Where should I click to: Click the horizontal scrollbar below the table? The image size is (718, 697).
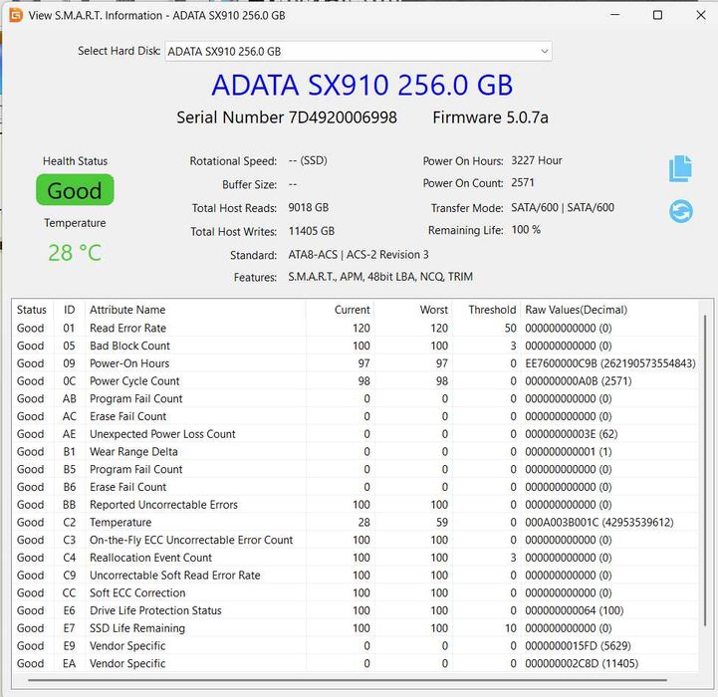[348, 680]
